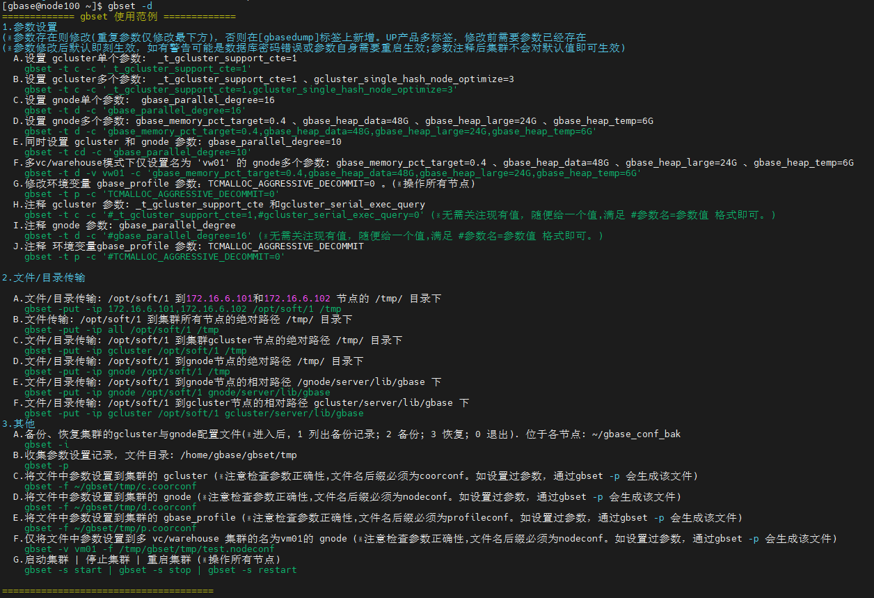
Task: Click command 'gbset -put -ip gcluster /opt/soft/1 gcluster/server/lib/gbase'
Action: tap(194, 413)
